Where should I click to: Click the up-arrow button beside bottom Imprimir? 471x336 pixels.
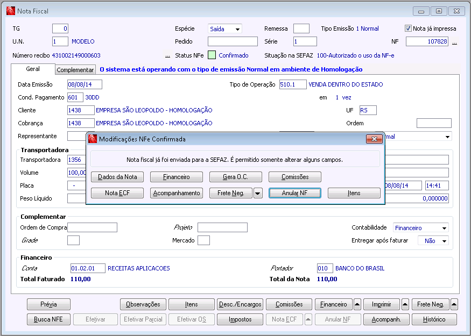pos(405,304)
